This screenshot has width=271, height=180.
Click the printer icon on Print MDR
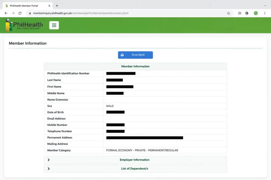click(122, 55)
